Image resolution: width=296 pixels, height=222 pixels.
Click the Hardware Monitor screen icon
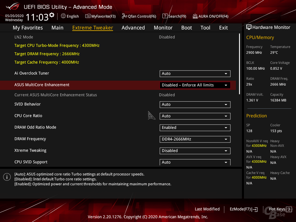point(249,27)
